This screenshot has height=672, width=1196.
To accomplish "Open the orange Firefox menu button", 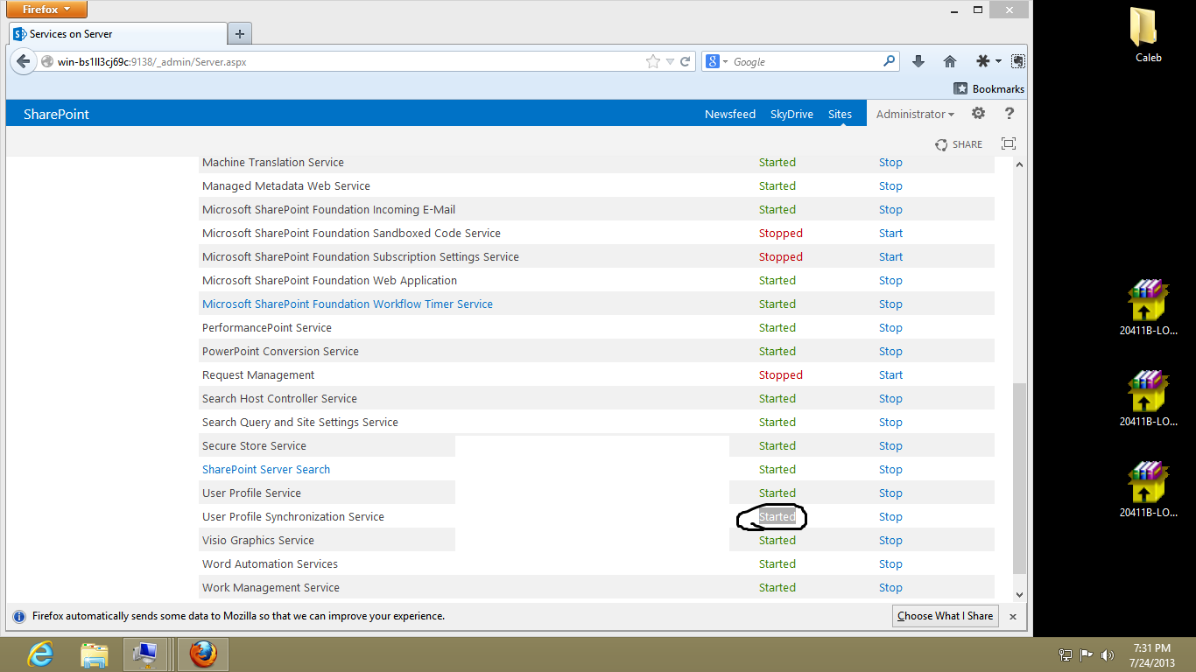I will point(47,10).
